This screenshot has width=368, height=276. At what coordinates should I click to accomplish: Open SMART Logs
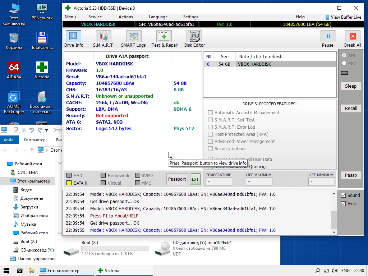pos(133,39)
